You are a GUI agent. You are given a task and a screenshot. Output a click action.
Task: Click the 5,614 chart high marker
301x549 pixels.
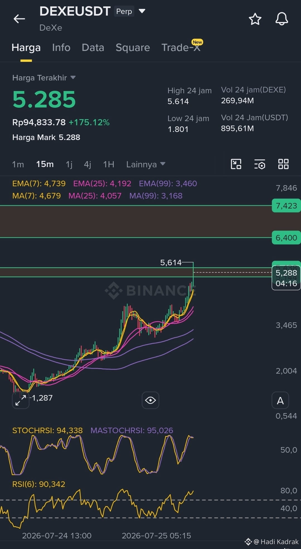(x=171, y=263)
